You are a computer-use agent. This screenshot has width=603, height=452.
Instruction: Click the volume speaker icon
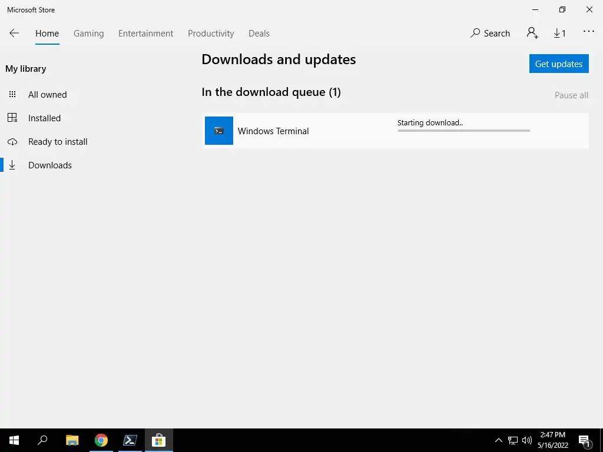pyautogui.click(x=527, y=440)
